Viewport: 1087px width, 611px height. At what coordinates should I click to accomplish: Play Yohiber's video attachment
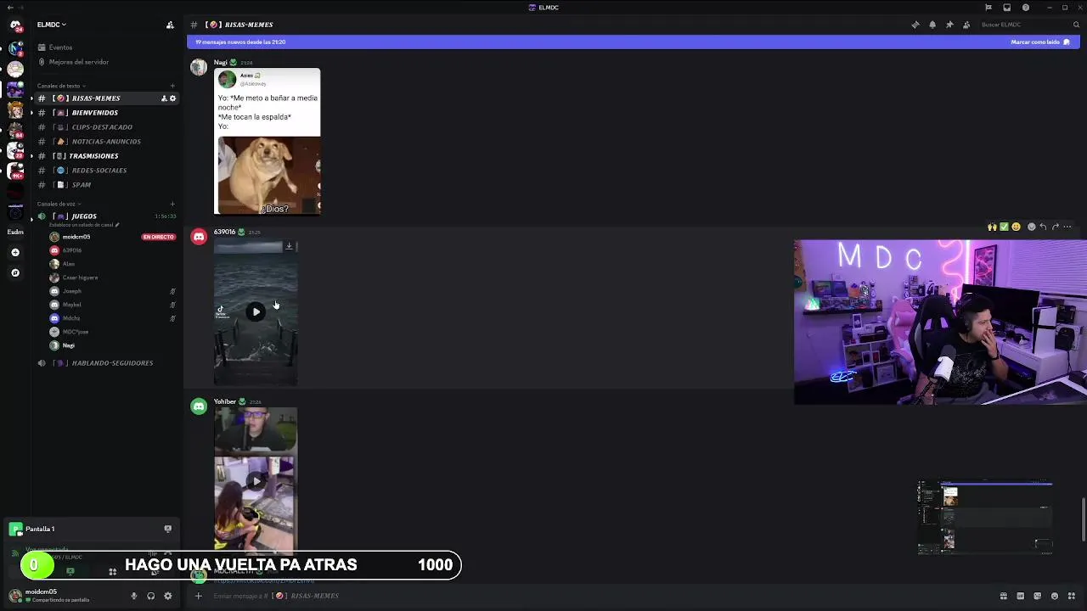(256, 481)
